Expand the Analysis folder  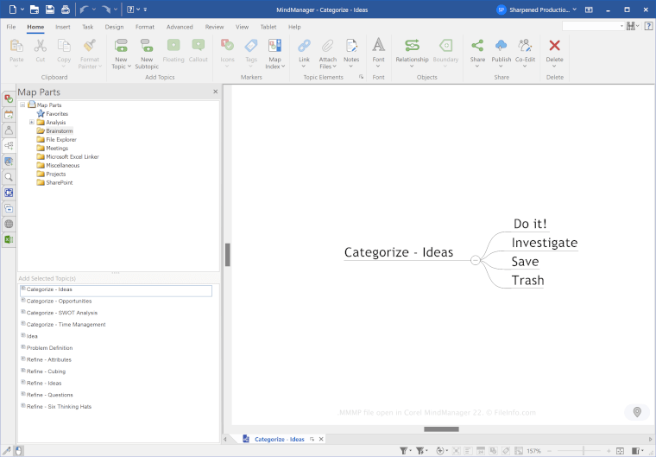click(x=32, y=123)
